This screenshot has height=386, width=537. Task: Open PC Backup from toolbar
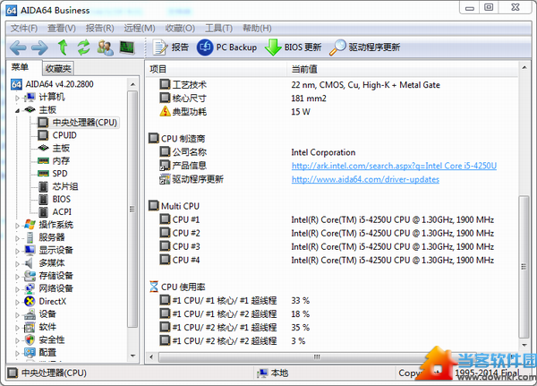point(226,47)
